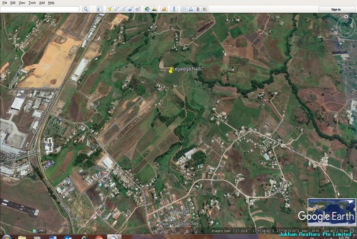This screenshot has width=357, height=239.
Task: Click the Add Image Overlay icon
Action: (130, 9)
